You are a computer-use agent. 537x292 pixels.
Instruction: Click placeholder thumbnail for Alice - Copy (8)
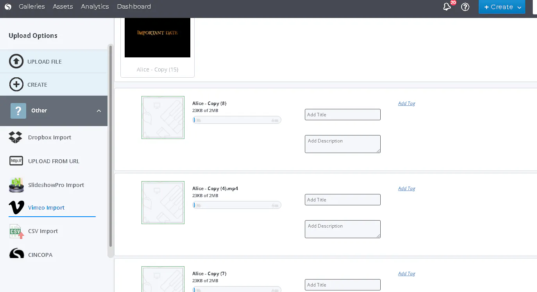pyautogui.click(x=163, y=118)
